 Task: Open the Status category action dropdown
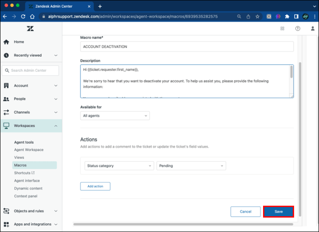coord(119,166)
